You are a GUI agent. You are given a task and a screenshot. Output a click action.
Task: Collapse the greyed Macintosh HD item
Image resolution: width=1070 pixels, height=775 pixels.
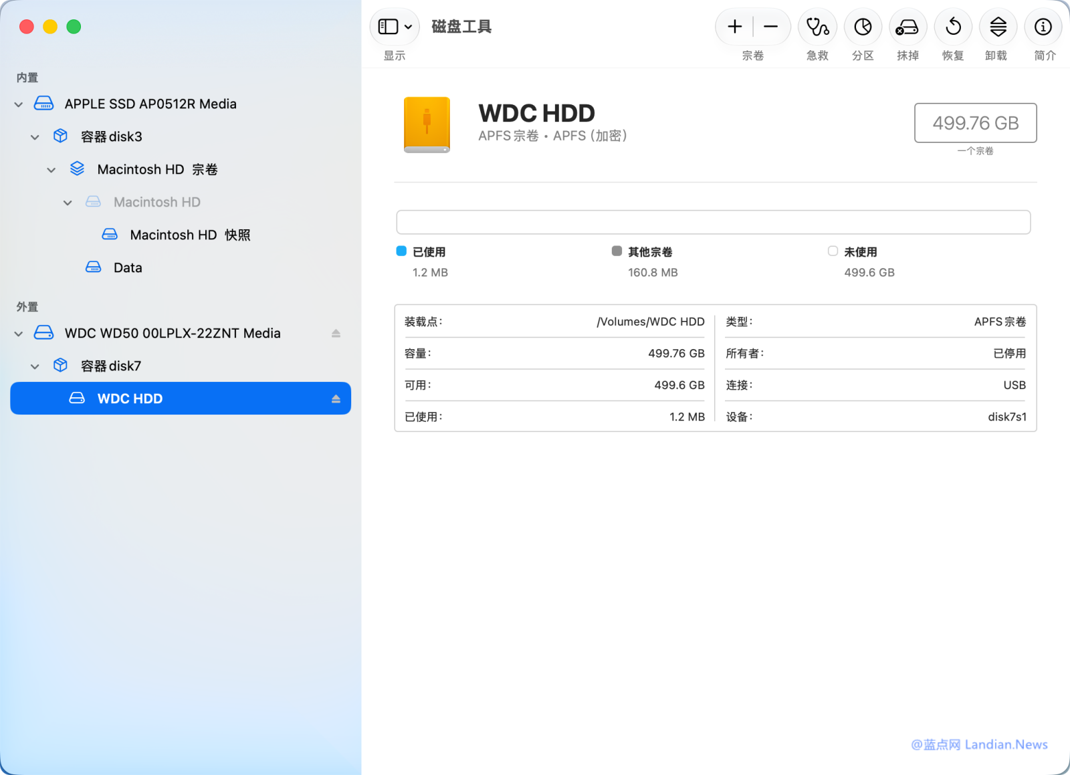tap(68, 203)
